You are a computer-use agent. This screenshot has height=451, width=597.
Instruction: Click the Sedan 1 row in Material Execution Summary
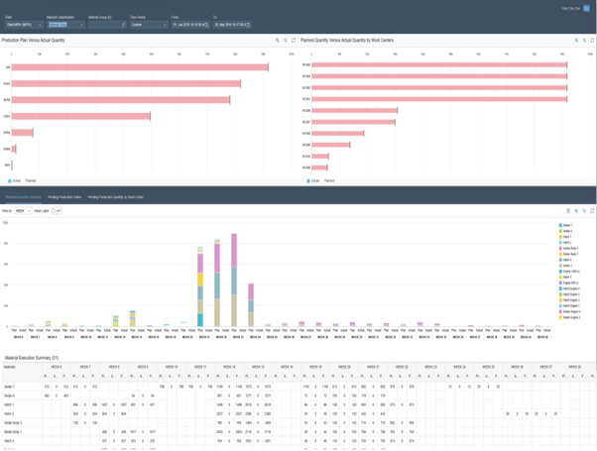coord(297,387)
